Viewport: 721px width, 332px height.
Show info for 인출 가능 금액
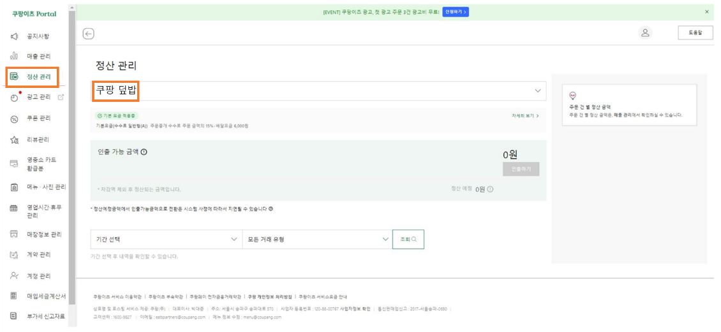(144, 152)
